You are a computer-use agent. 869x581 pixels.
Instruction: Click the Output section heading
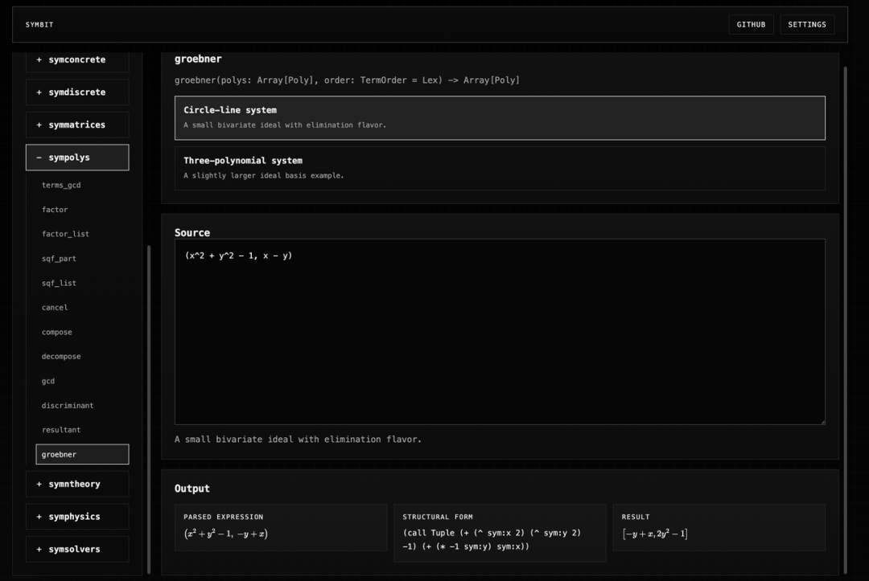coord(192,489)
